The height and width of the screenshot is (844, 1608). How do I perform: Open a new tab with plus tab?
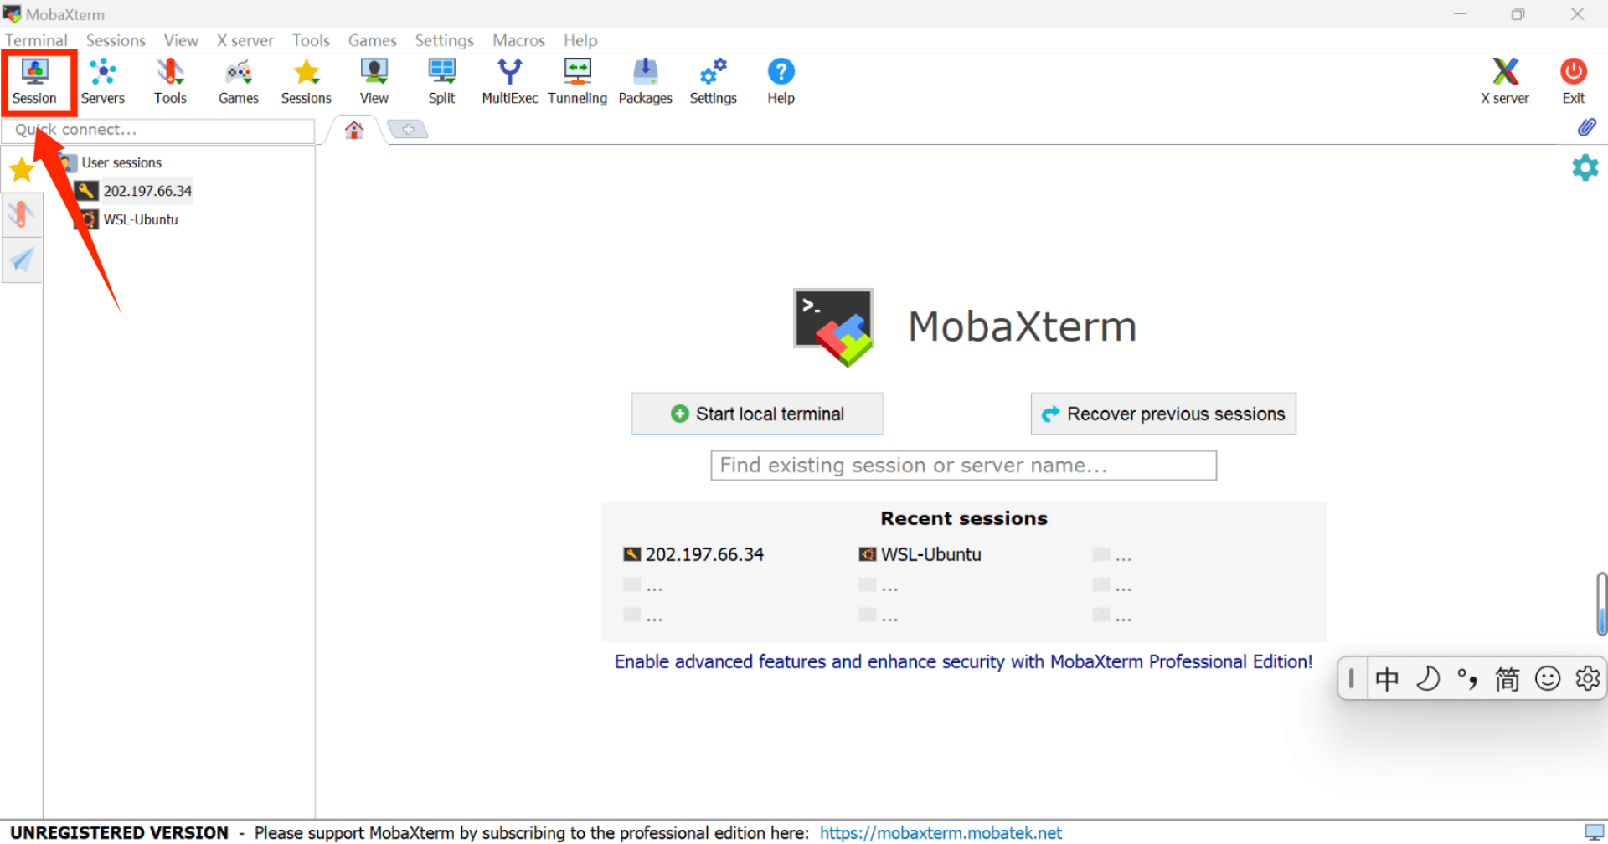pos(408,129)
